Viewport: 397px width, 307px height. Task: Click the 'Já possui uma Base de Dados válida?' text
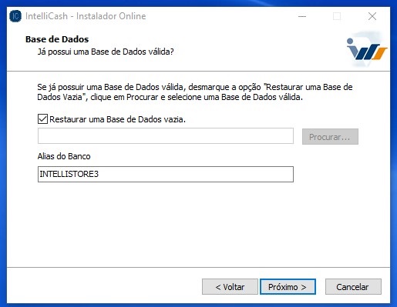point(106,52)
